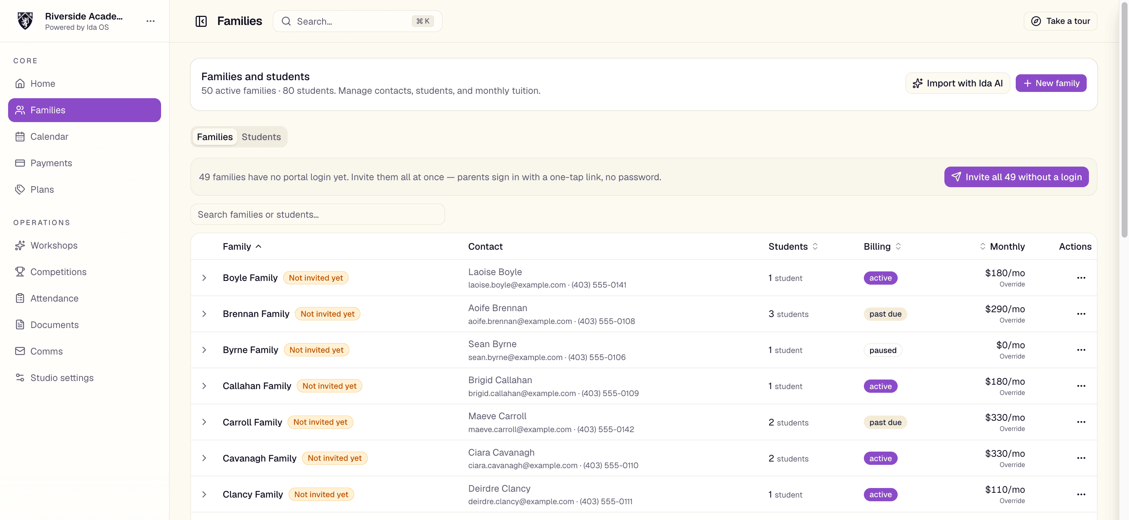Expand the Cavanagh Family row
Image resolution: width=1129 pixels, height=520 pixels.
(204, 458)
